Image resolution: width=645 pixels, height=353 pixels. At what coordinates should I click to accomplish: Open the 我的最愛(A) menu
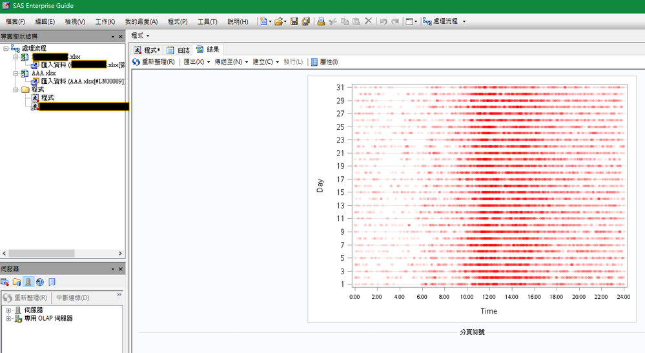(141, 21)
